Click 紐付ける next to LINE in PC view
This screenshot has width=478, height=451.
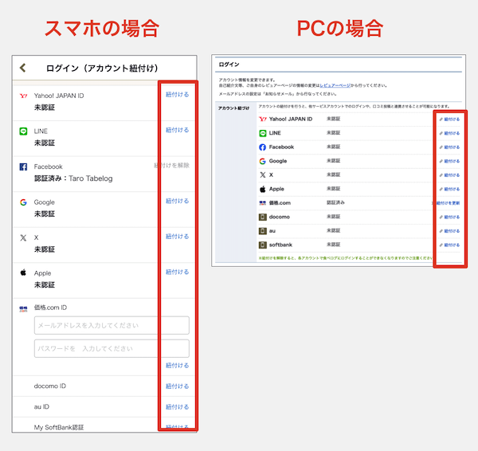[449, 133]
